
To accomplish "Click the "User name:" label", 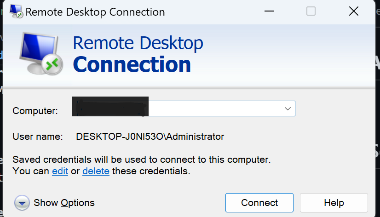I will 37,137.
